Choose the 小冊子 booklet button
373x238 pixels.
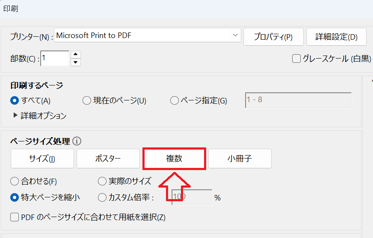click(x=240, y=159)
